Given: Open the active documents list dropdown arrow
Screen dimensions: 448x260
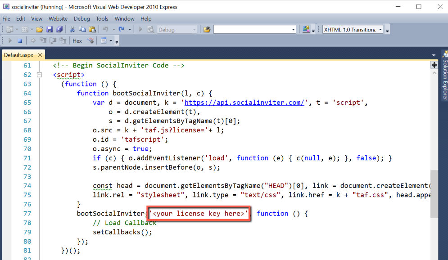Looking at the screenshot, I should [x=434, y=55].
